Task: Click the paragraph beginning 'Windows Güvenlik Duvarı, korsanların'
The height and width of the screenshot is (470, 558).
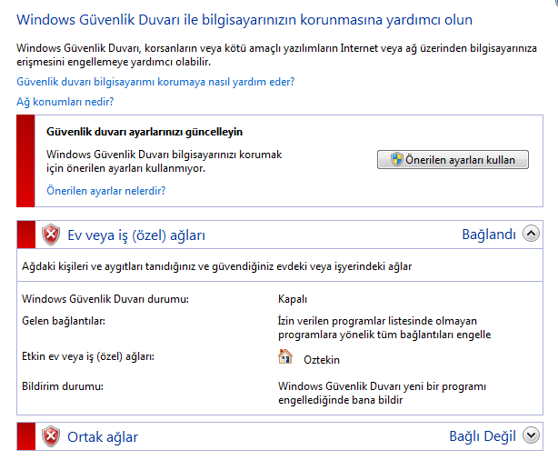Action: pos(276,55)
